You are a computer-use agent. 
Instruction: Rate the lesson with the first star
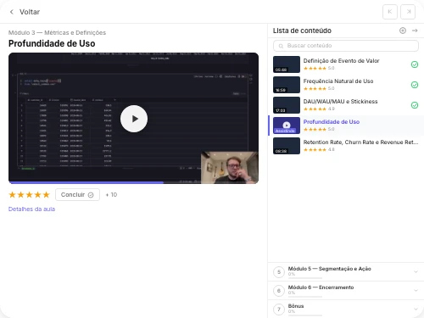coord(13,195)
